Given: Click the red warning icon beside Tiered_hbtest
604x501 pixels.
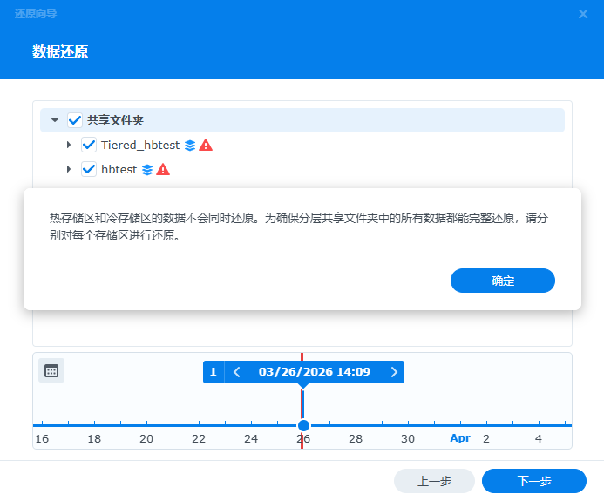Looking at the screenshot, I should tap(206, 145).
